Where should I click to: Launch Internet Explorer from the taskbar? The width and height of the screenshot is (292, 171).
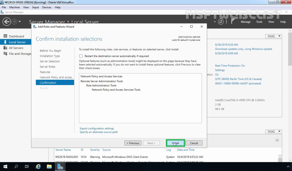coord(38,166)
